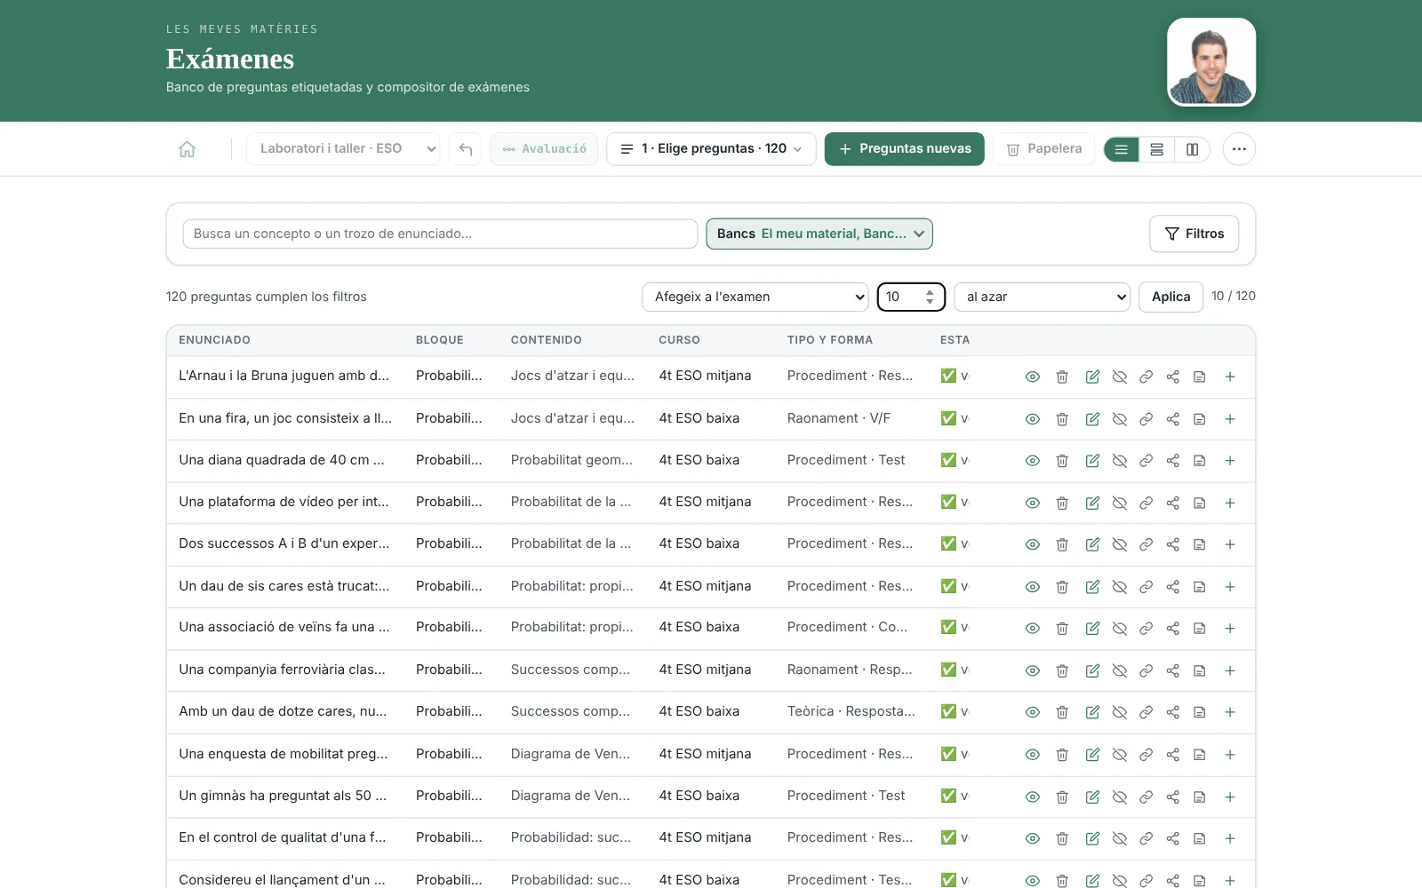Image resolution: width=1422 pixels, height=888 pixels.
Task: Copy link of 'Una diana quadrada' question
Action: 1146,461
